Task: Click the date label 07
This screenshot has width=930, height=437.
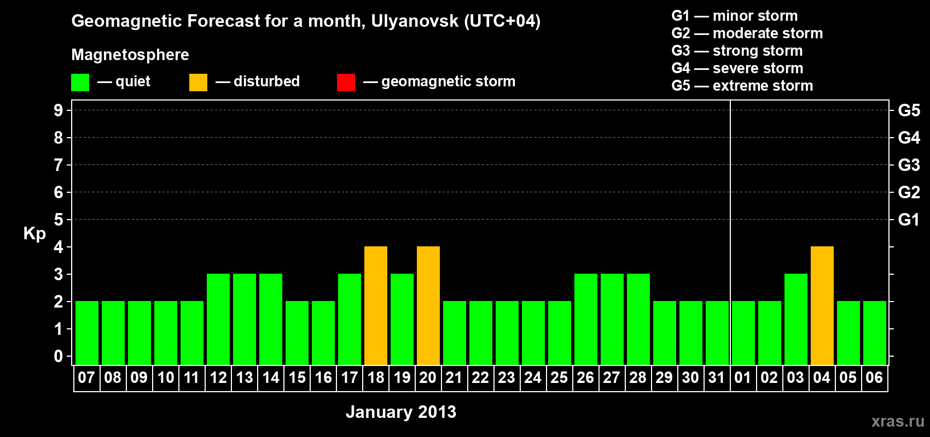Action: coord(86,377)
